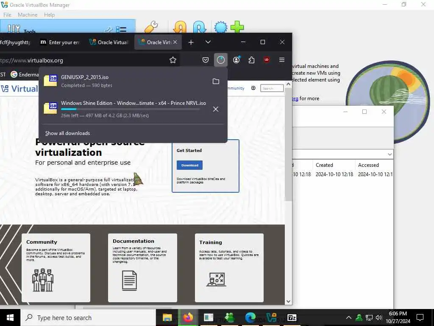Viewport: 434px width, 326px height.
Task: Switch to the 'Enter your em' tab
Action: (x=60, y=42)
